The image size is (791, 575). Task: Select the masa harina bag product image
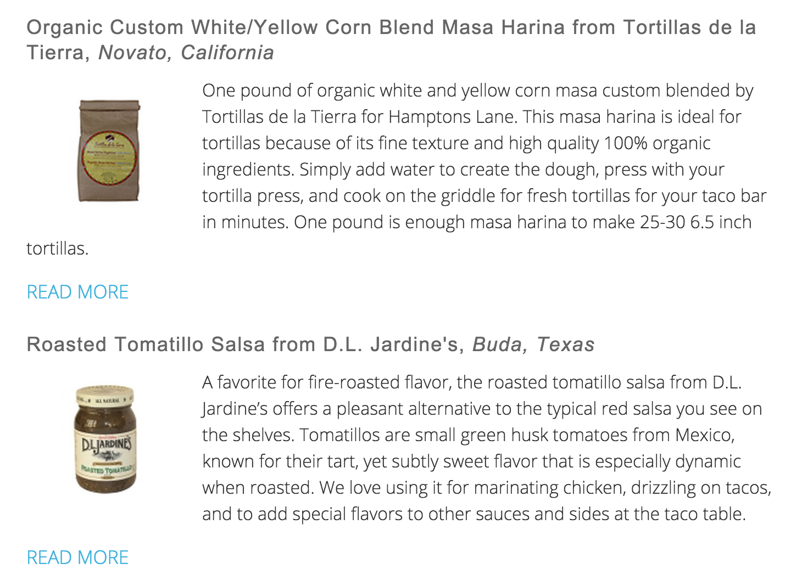click(x=109, y=151)
